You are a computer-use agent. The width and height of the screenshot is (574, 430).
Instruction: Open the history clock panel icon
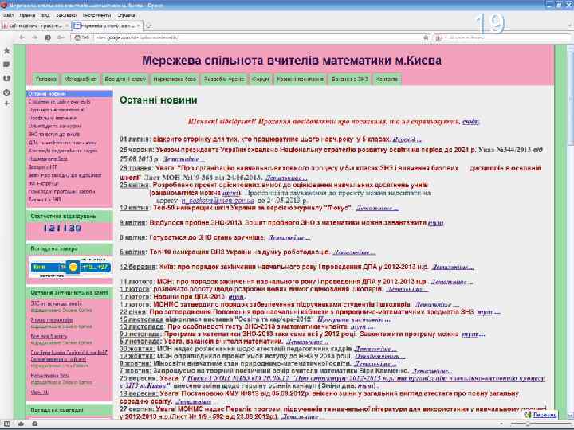(6, 92)
